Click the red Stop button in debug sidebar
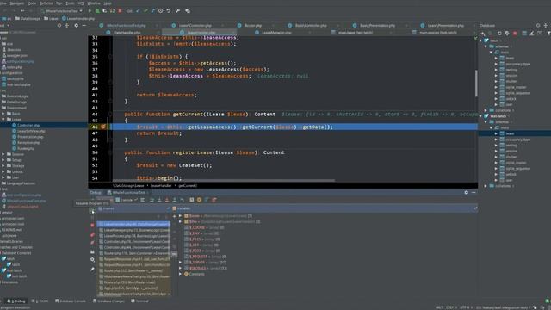The image size is (551, 310). pyautogui.click(x=92, y=226)
